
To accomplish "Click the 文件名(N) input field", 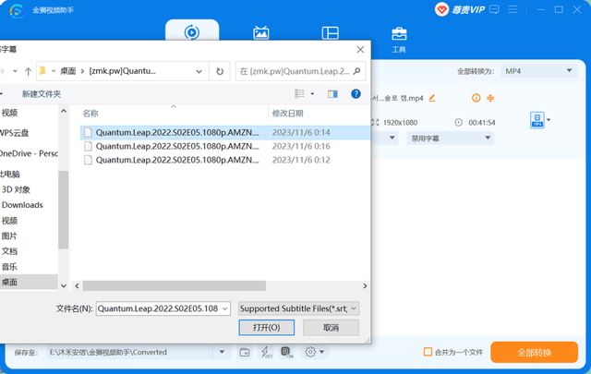I will pyautogui.click(x=158, y=308).
